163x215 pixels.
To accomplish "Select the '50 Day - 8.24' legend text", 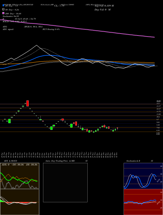I will (x=12, y=10).
